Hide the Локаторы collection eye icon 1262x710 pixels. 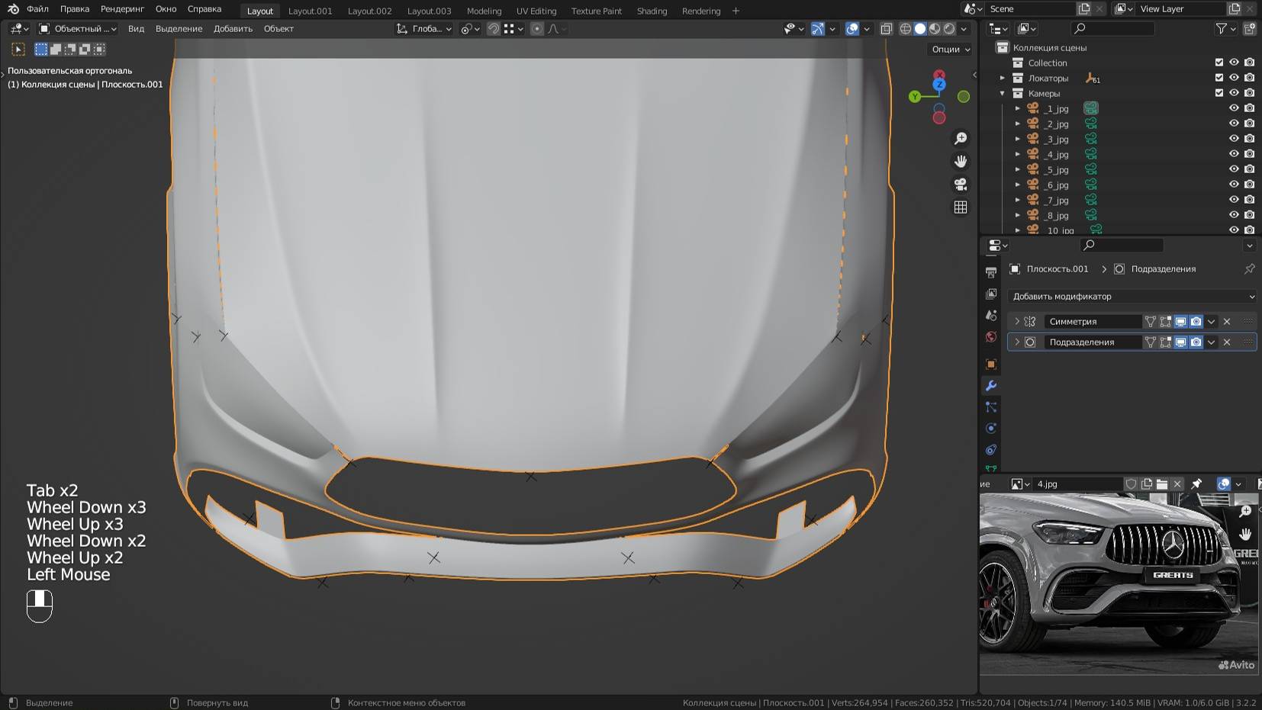tap(1234, 78)
